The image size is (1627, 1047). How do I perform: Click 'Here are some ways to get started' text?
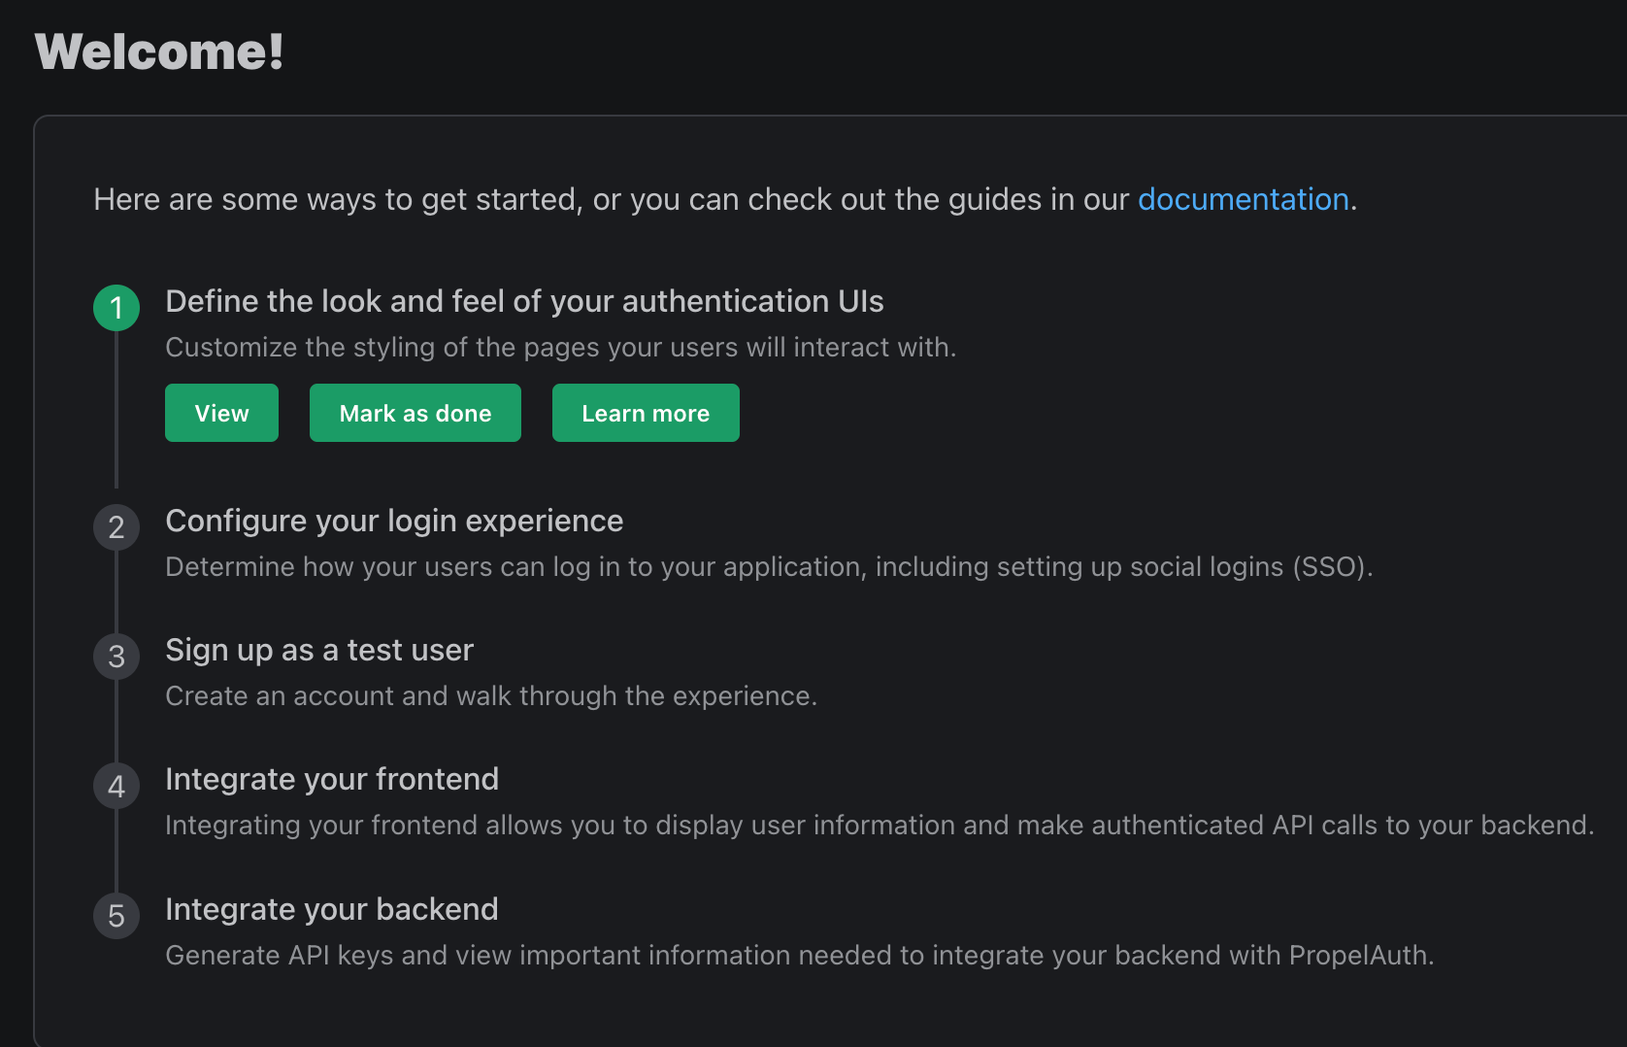coord(725,199)
